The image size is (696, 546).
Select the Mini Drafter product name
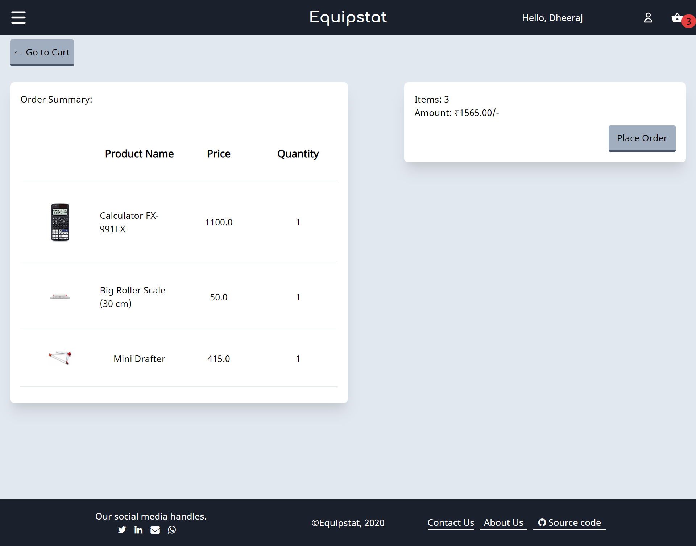(x=139, y=359)
